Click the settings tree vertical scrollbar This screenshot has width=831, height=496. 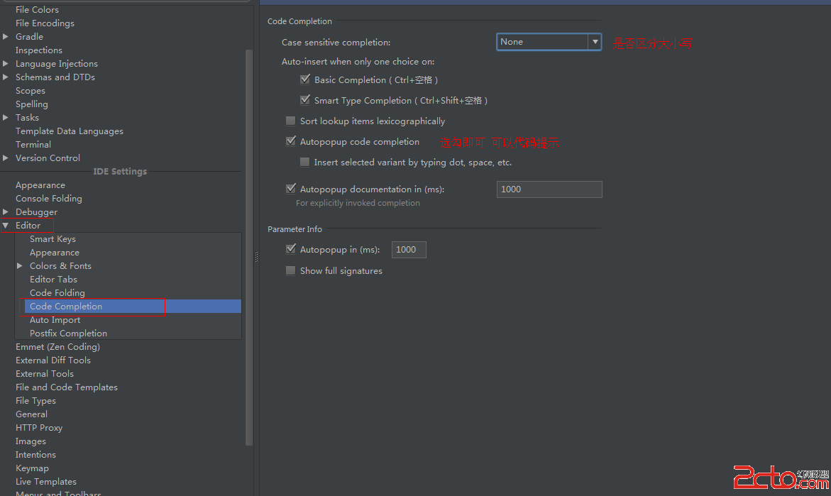[248, 248]
